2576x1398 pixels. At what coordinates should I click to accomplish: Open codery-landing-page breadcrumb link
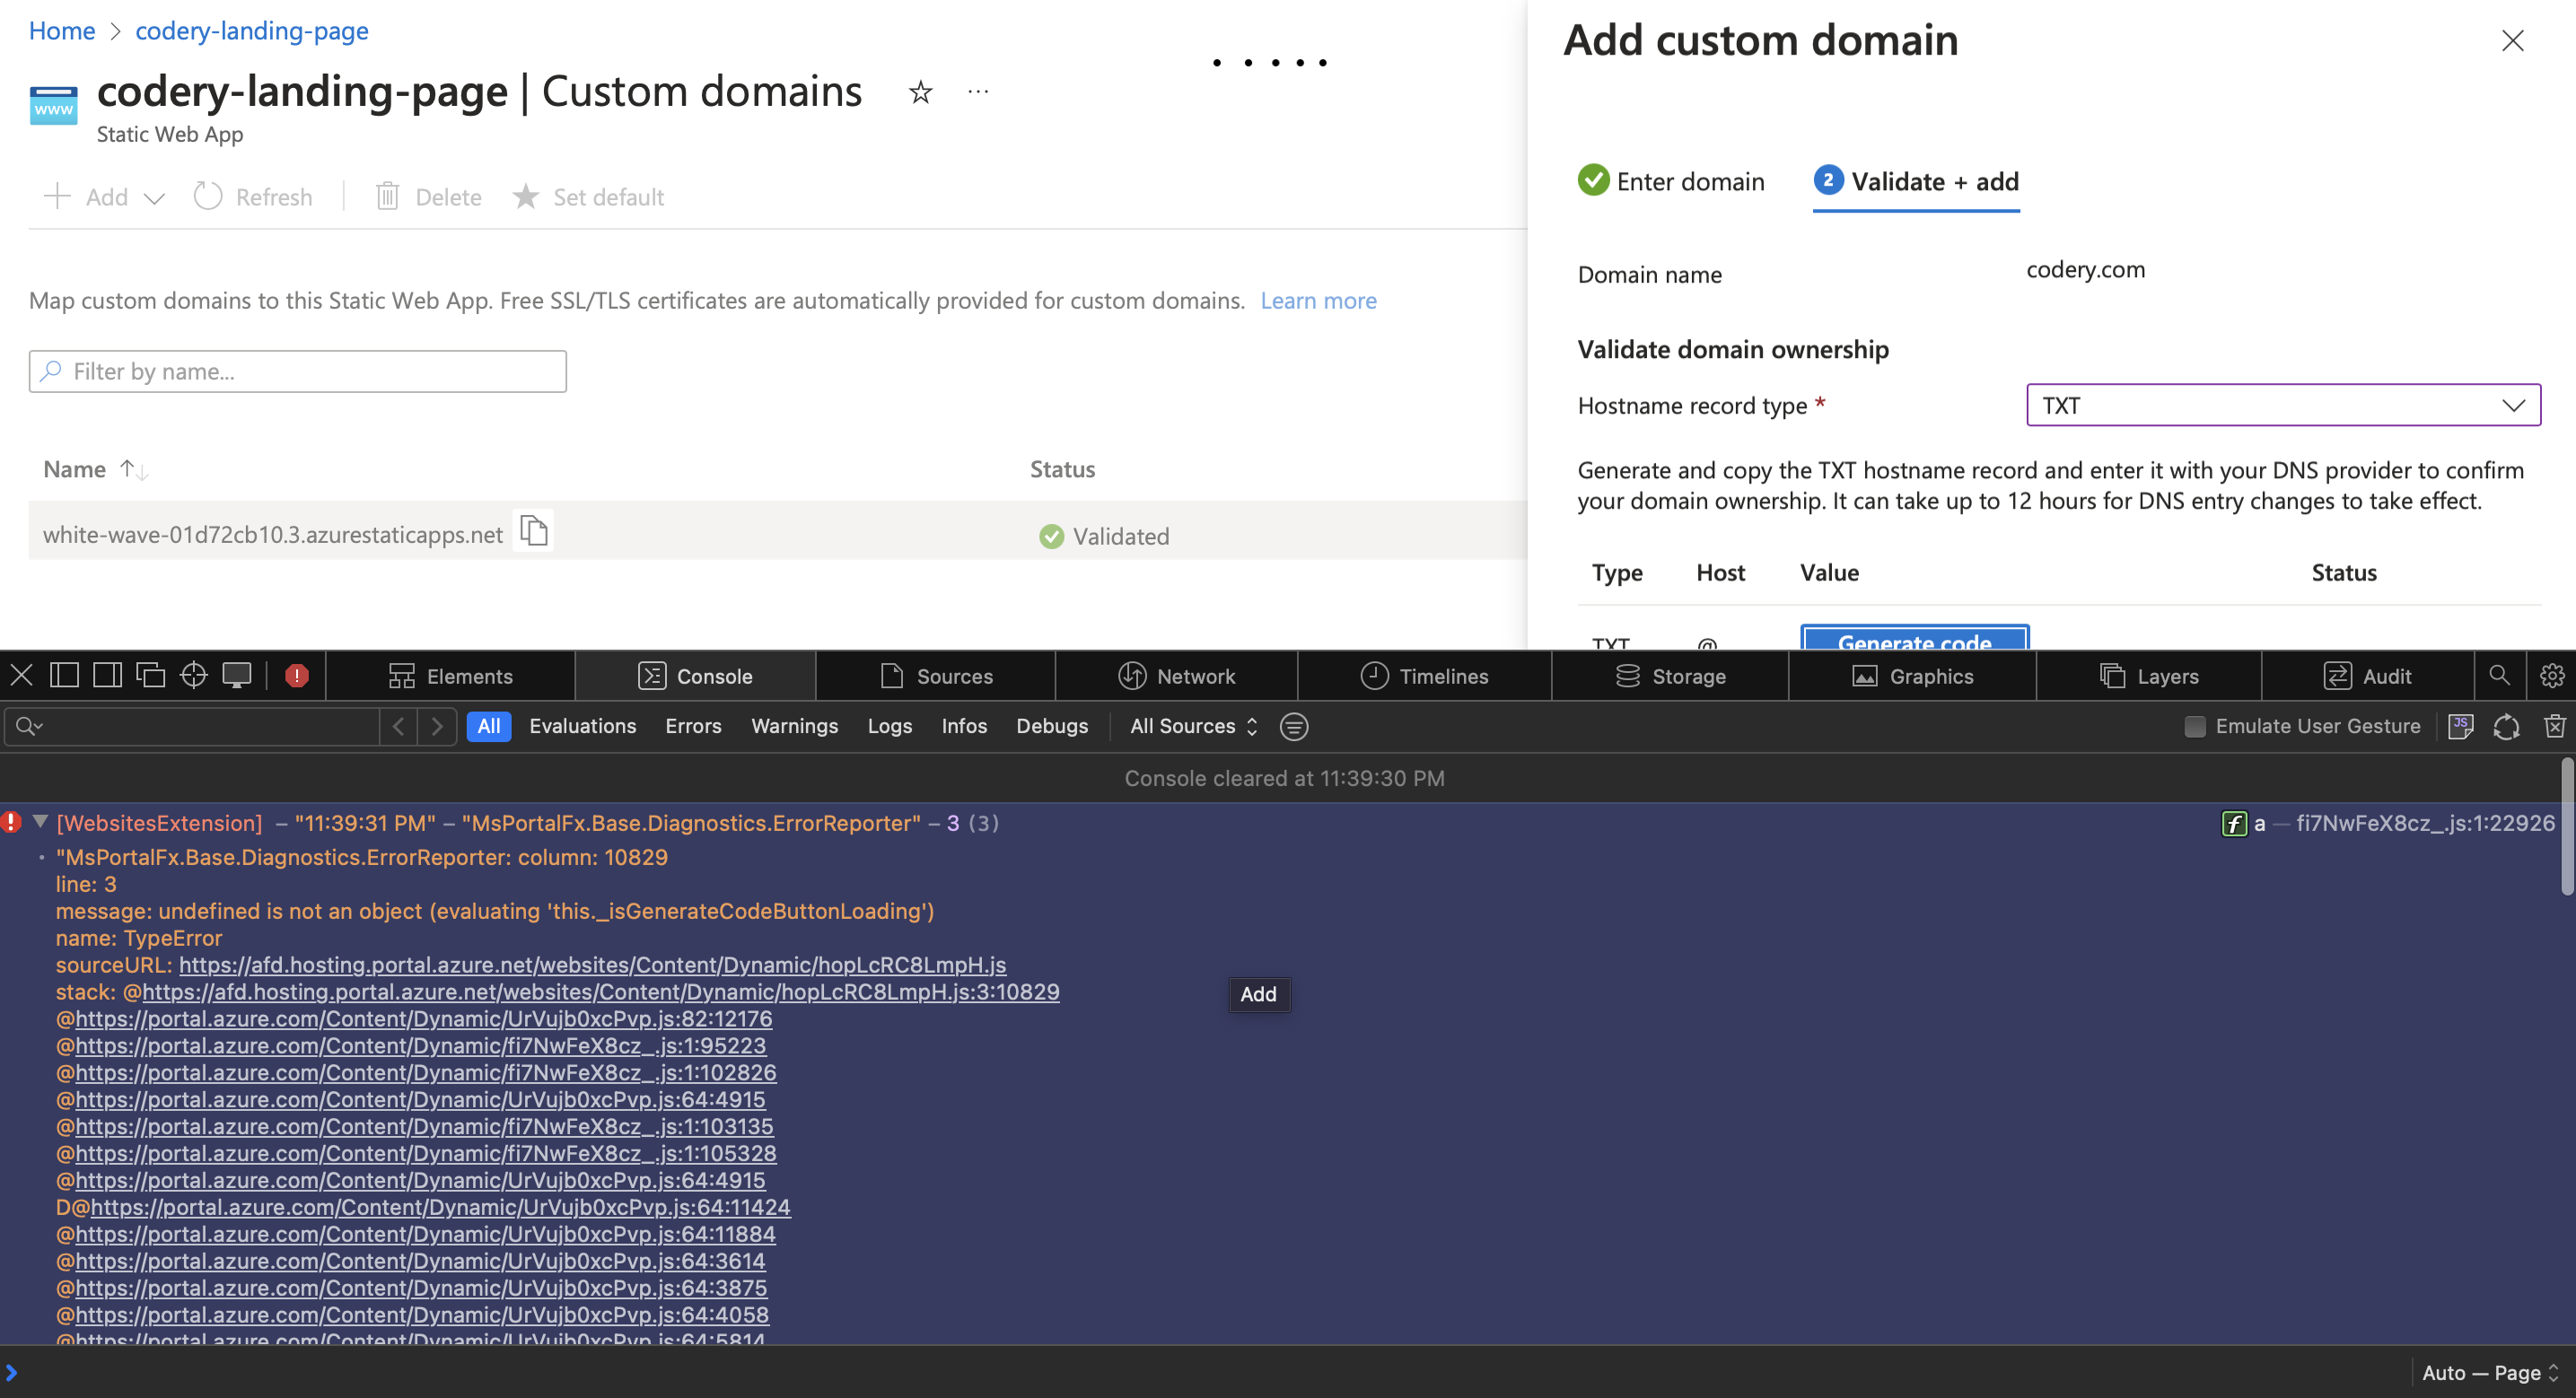[252, 30]
